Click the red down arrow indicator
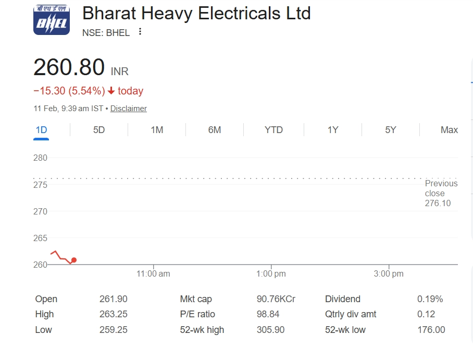Viewport: 473px width, 358px height. click(x=111, y=91)
